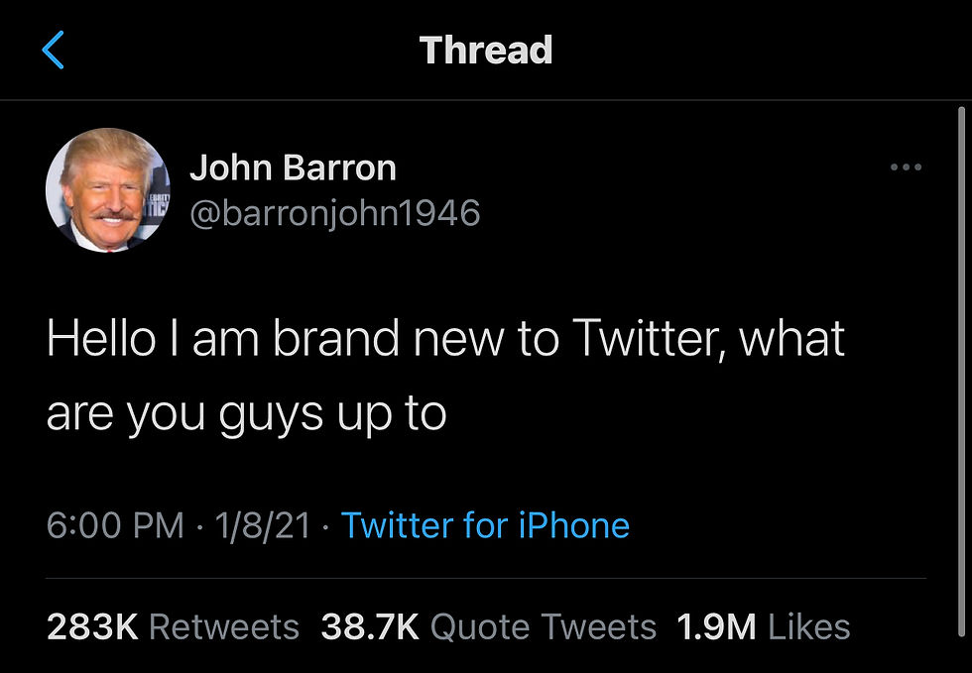Tap the Thread header title
This screenshot has width=972, height=673.
click(x=486, y=50)
